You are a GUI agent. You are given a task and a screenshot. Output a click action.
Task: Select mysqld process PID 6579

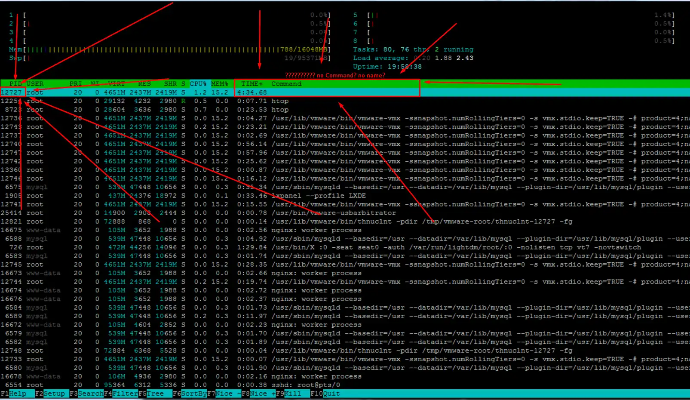pyautogui.click(x=345, y=333)
